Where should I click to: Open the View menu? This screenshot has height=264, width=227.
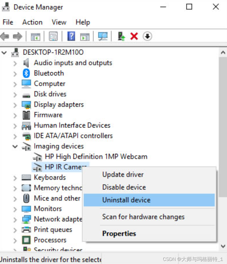59,22
